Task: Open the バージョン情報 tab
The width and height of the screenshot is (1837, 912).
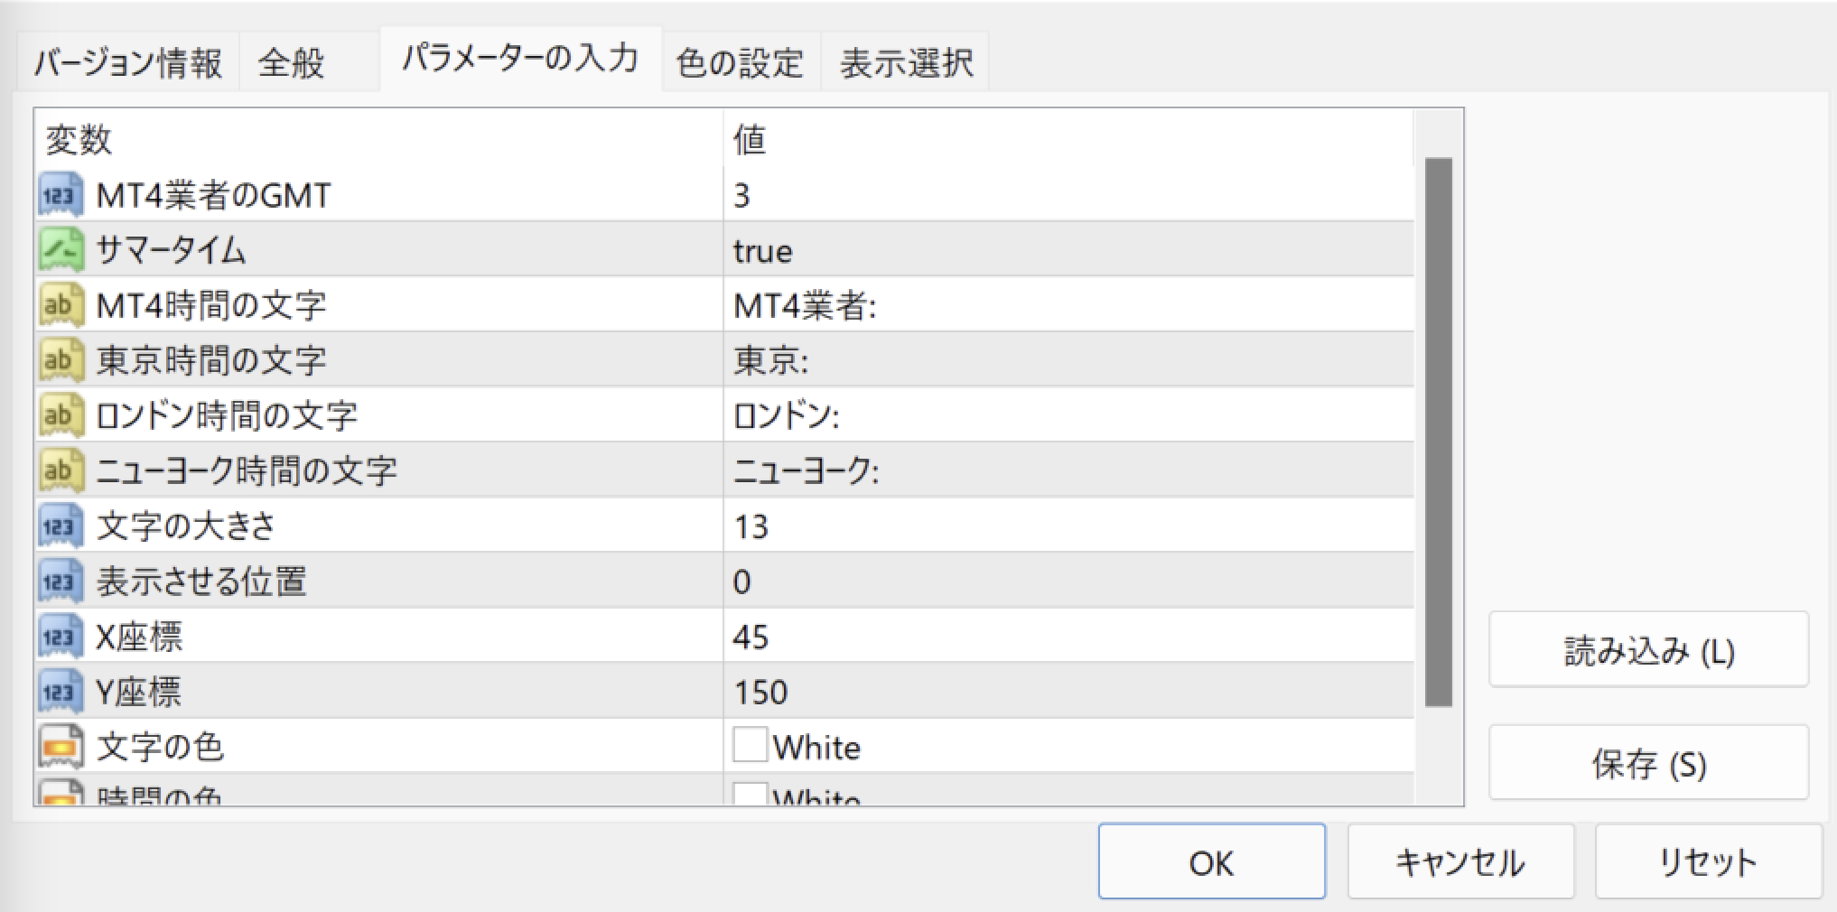Action: click(x=128, y=63)
